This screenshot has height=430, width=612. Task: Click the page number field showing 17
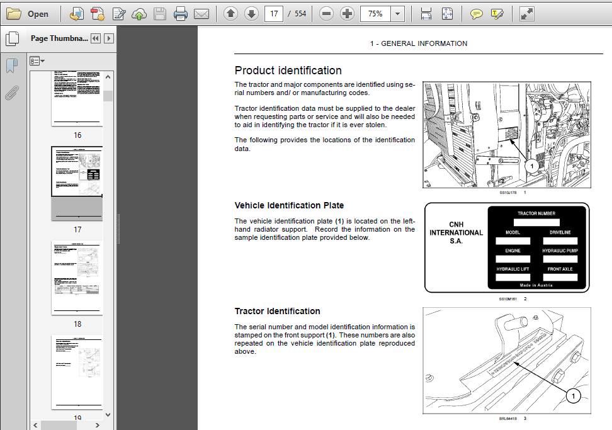274,14
